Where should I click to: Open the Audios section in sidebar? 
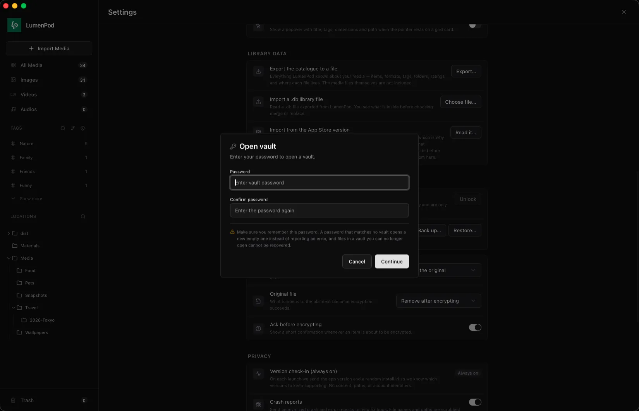pyautogui.click(x=49, y=109)
